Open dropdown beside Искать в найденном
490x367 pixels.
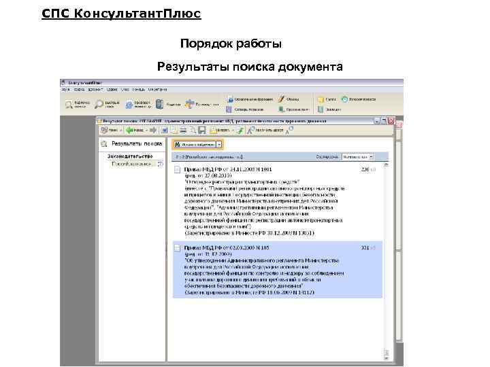(219, 145)
